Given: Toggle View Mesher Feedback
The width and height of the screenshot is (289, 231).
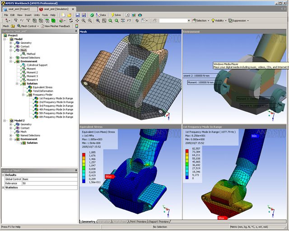Looking at the screenshot, I should 56,26.
